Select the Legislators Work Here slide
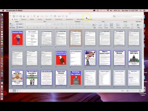148x111 pixels. pyautogui.click(x=134, y=58)
